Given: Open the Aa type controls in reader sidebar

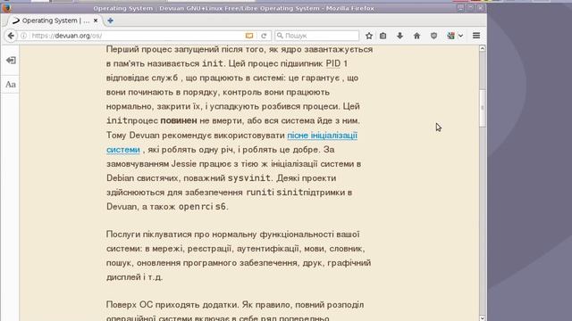Looking at the screenshot, I should click(x=11, y=85).
